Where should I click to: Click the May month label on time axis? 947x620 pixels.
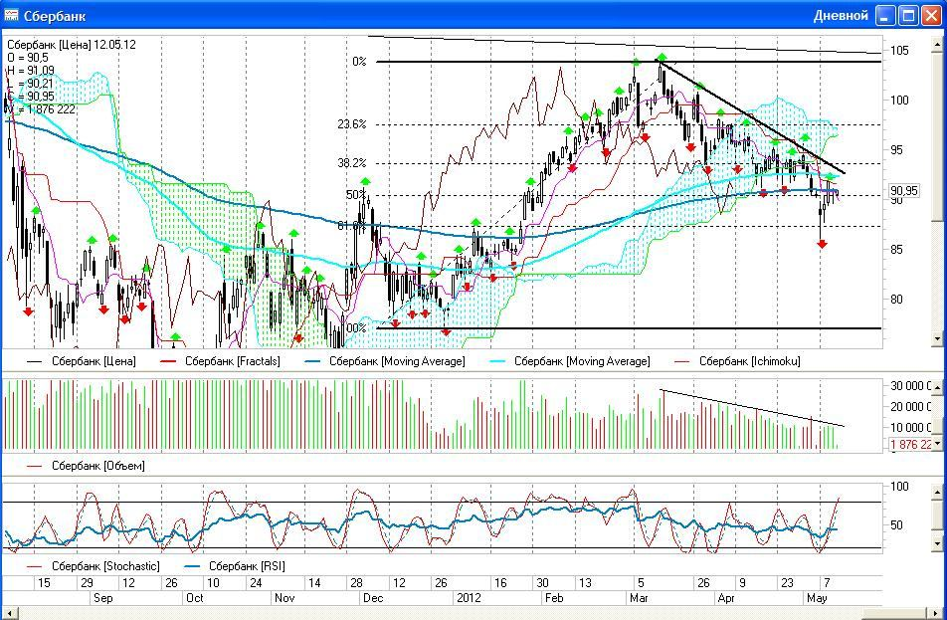click(x=817, y=598)
